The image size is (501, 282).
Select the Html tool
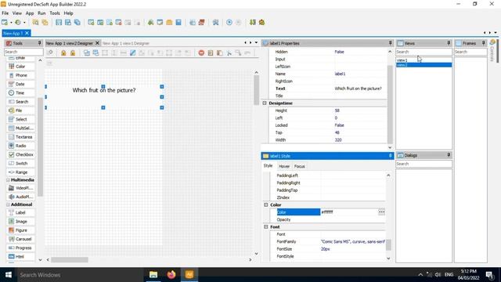(x=20, y=256)
